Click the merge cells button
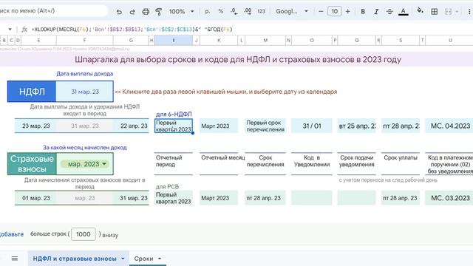473x266 pixels. 449,12
